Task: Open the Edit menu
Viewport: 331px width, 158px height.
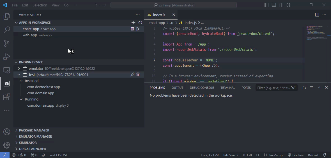Action: pyautogui.click(x=25, y=5)
